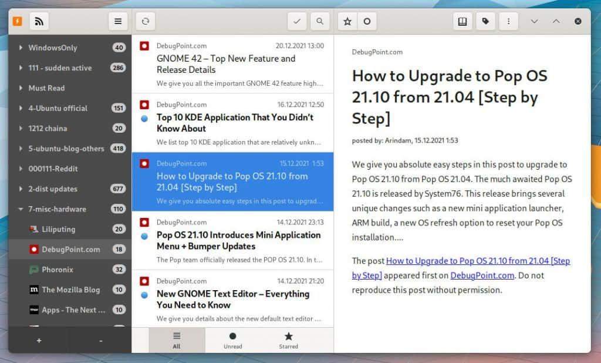
Task: Expand the WindowsOnly feed category
Action: [21, 48]
